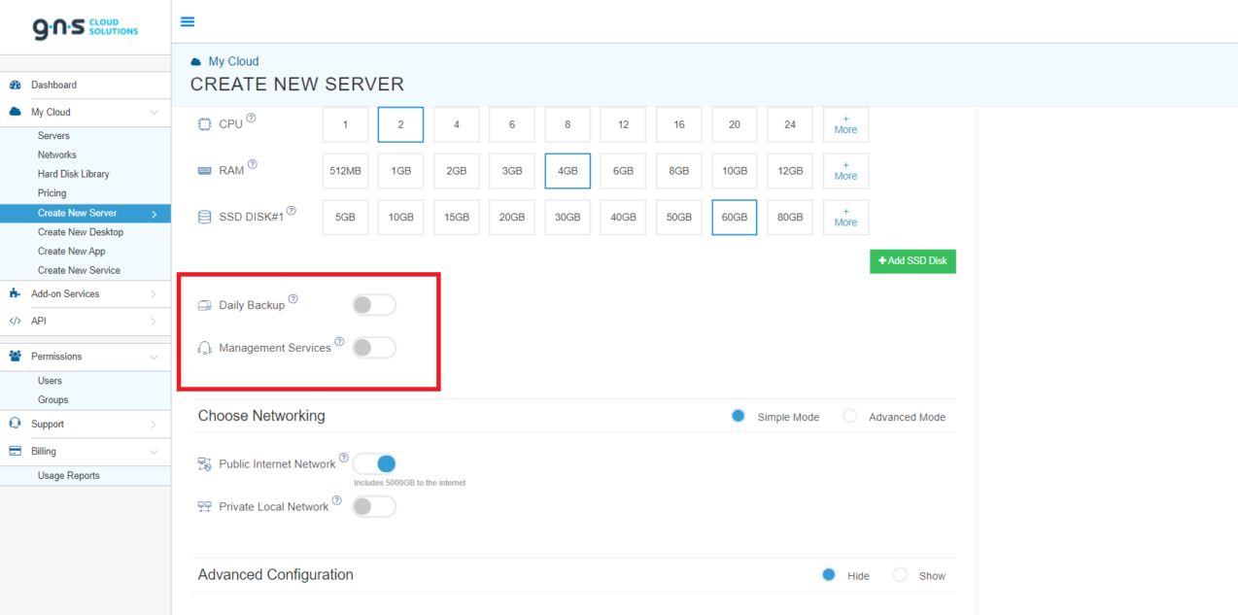1238x615 pixels.
Task: Click the hamburger menu icon
Action: click(x=188, y=21)
